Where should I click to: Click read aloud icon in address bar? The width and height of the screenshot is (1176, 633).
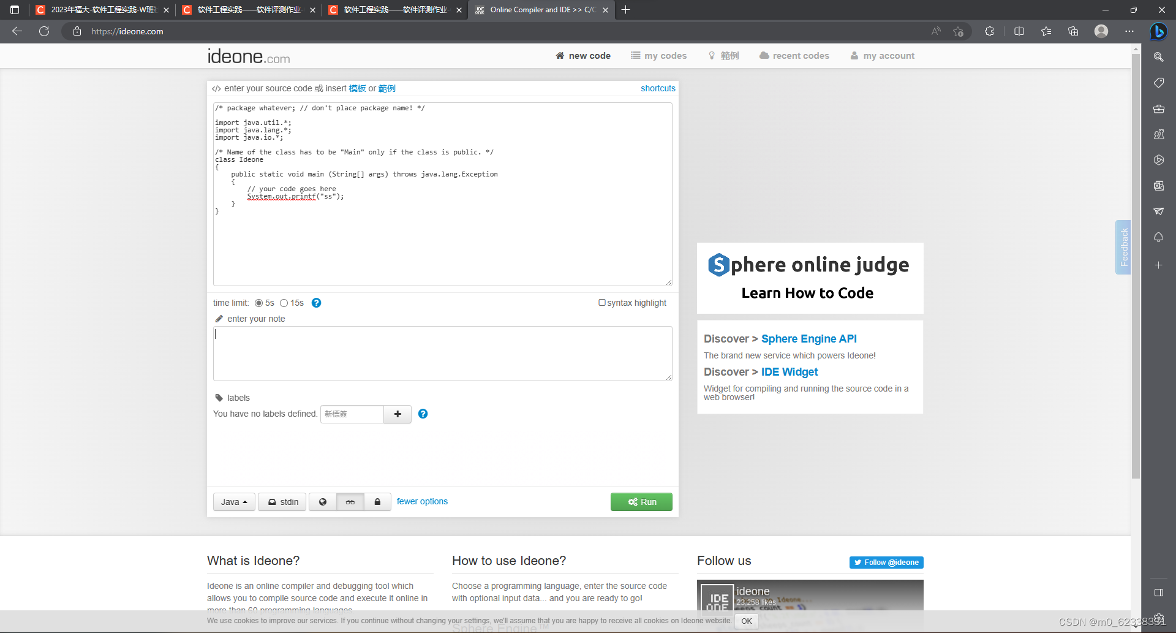pos(936,31)
